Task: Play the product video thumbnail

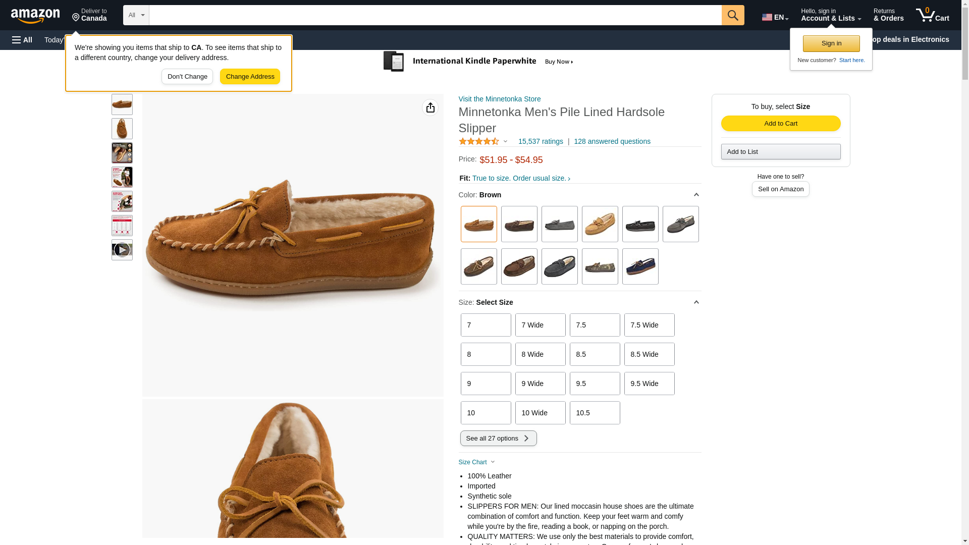Action: pos(122,250)
